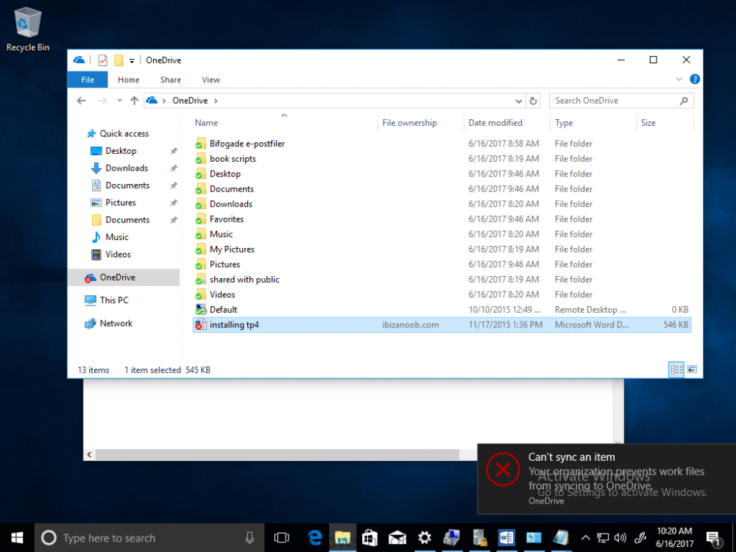Click the volume speaker tray icon
The image size is (736, 552).
[x=620, y=538]
